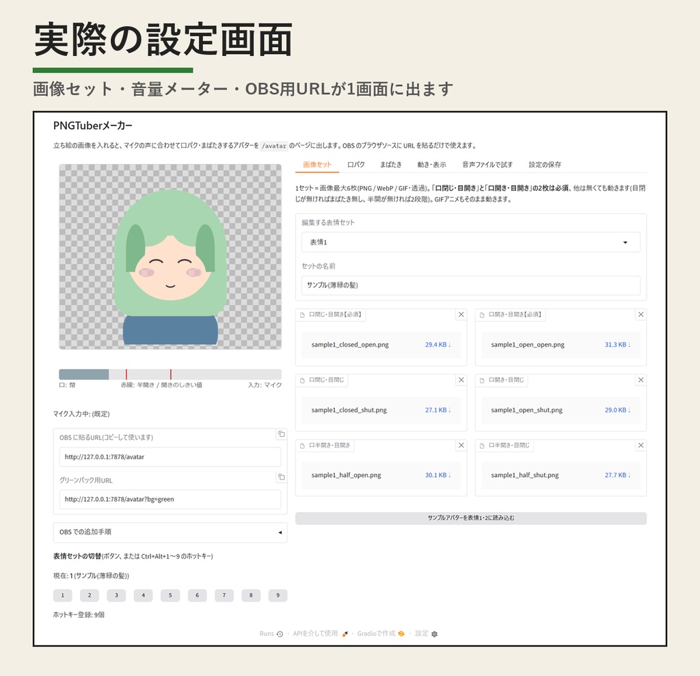Click the file icon of 口開き・目開き【必須】 label
This screenshot has height=676, width=700.
(482, 315)
